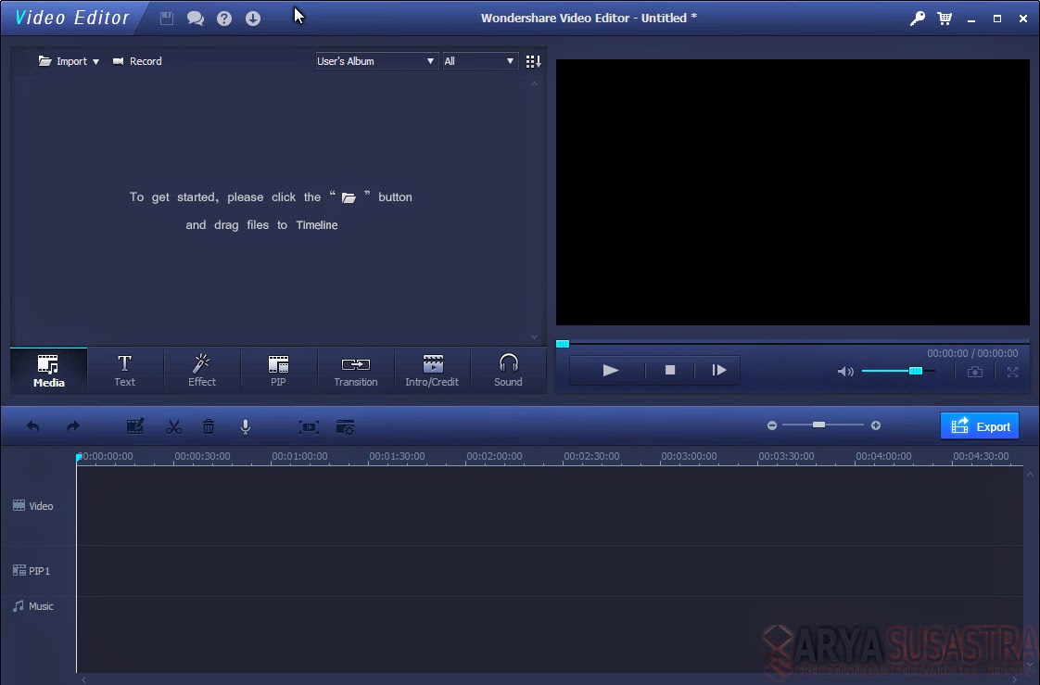Mute audio with the speaker icon
This screenshot has width=1040, height=685.
(x=844, y=371)
